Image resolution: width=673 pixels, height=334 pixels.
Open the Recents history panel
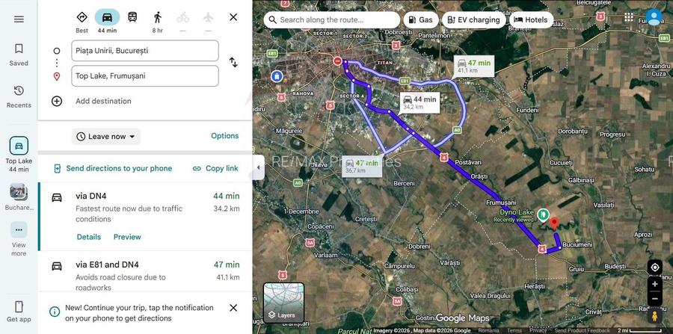pyautogui.click(x=19, y=96)
